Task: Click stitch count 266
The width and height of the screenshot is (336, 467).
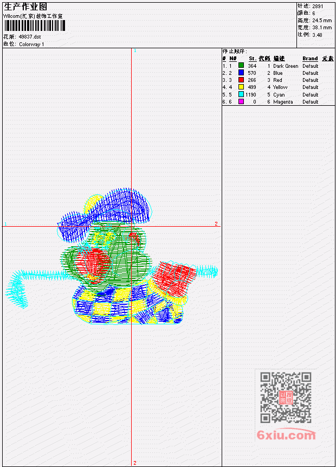Action: (x=252, y=80)
